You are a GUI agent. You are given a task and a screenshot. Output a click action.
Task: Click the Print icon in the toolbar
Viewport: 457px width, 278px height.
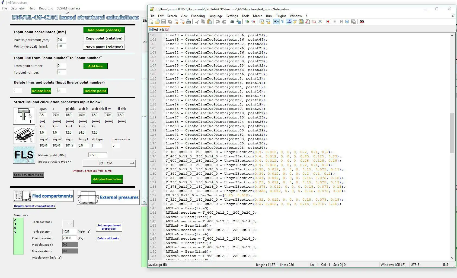pyautogui.click(x=188, y=22)
